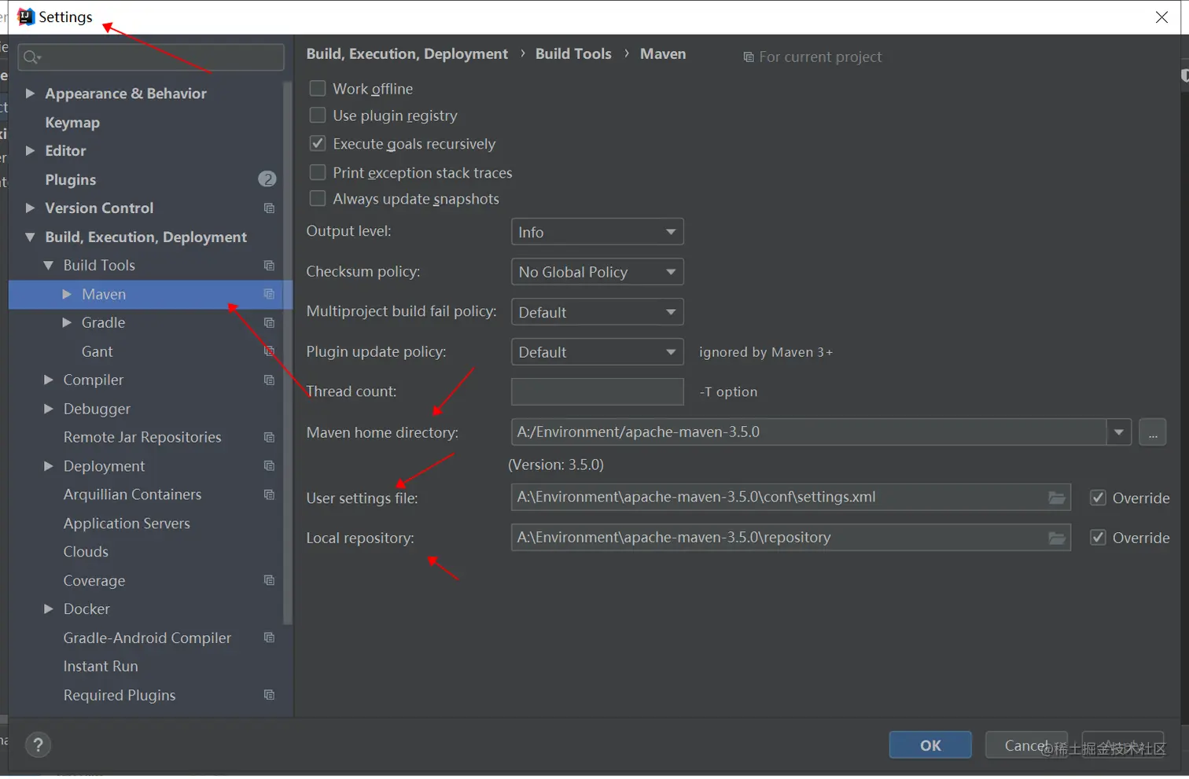
Task: Click the Plugins update count badge
Action: pyautogui.click(x=267, y=179)
